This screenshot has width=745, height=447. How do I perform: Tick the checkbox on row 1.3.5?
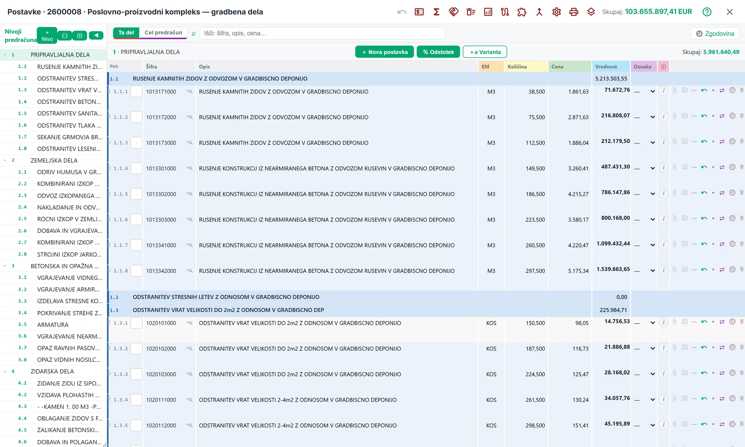coord(136,425)
